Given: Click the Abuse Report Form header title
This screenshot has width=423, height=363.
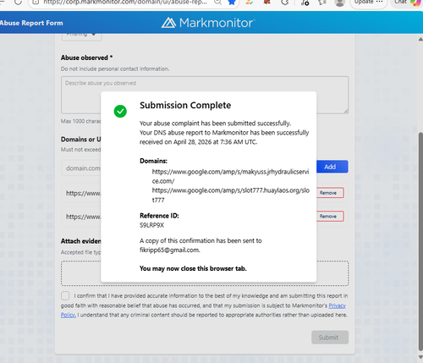Looking at the screenshot, I should pos(31,23).
